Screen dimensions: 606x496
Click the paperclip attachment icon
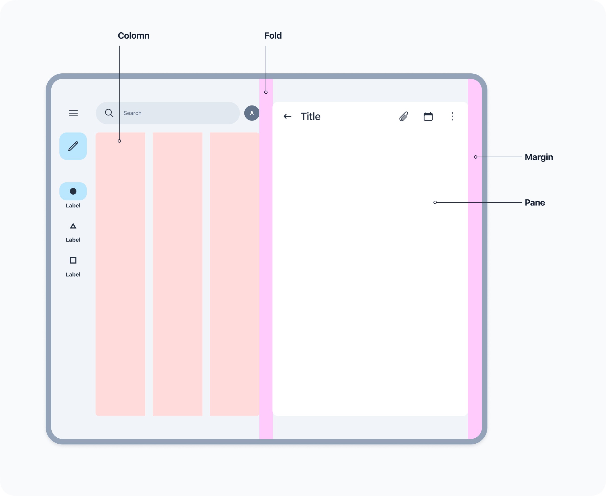click(x=403, y=116)
